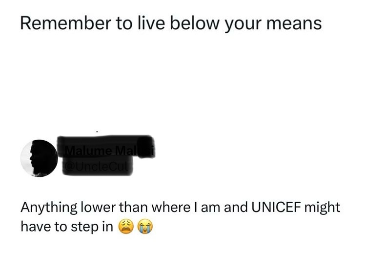The height and width of the screenshot is (254, 366).
Task: Select the word than in reply
Action: (134, 207)
